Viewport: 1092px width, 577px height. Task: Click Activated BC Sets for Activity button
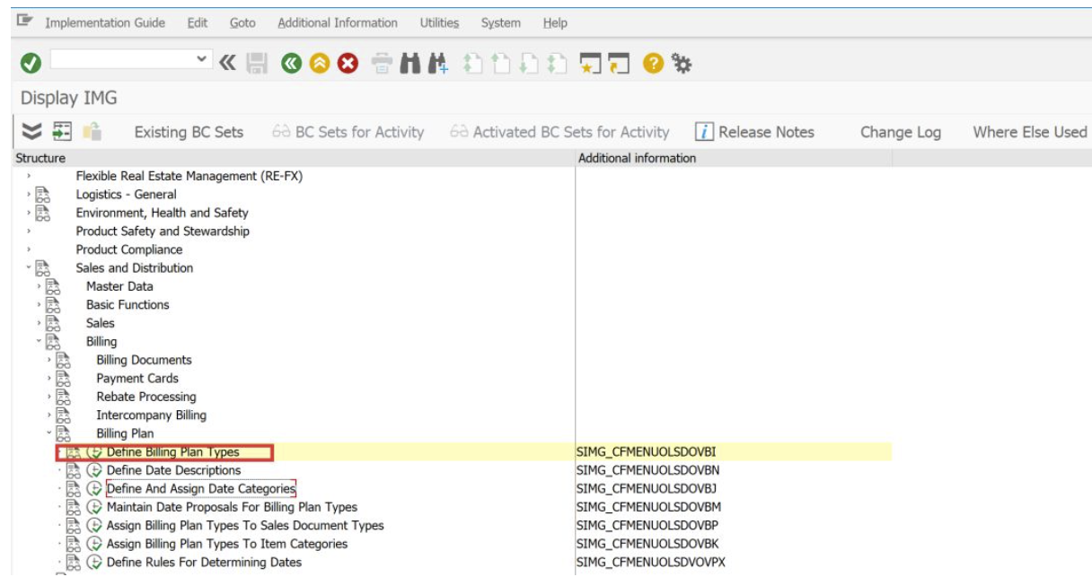tap(559, 132)
